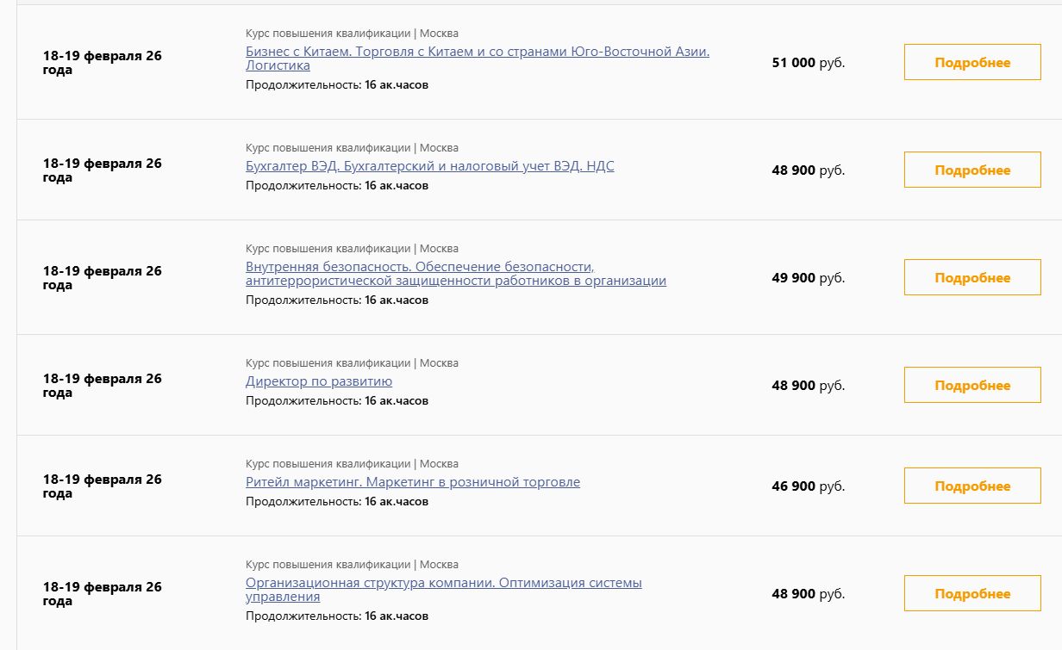1062x650 pixels.
Task: Open the Бухгалтер ВЭД course link
Action: coord(429,166)
